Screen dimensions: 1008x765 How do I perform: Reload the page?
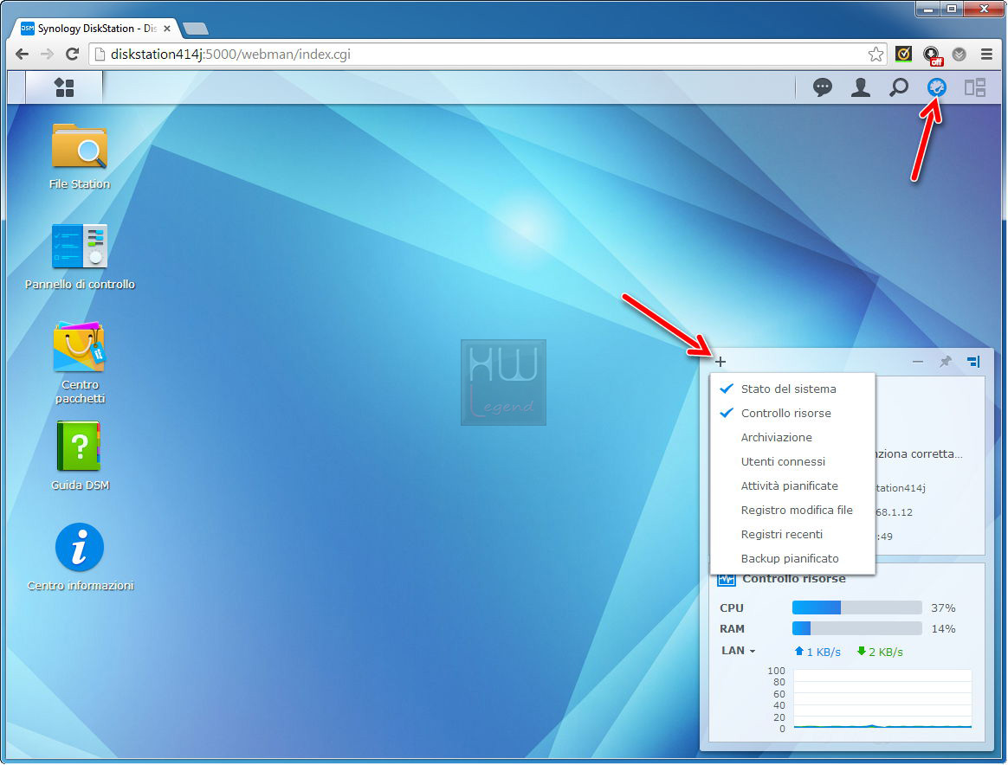tap(72, 55)
